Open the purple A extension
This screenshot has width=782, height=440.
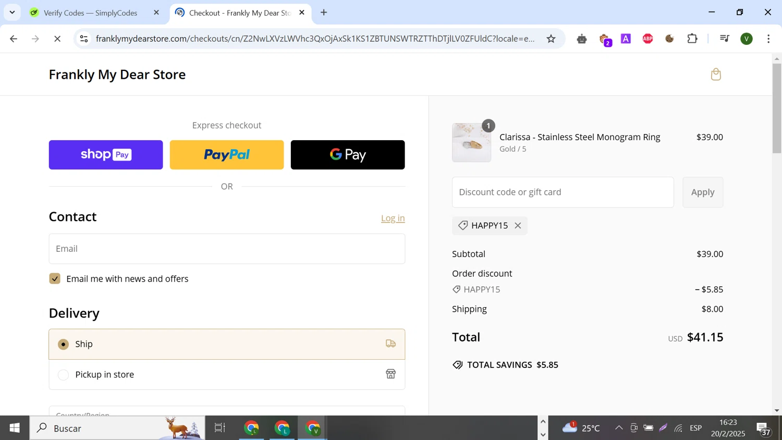[626, 39]
